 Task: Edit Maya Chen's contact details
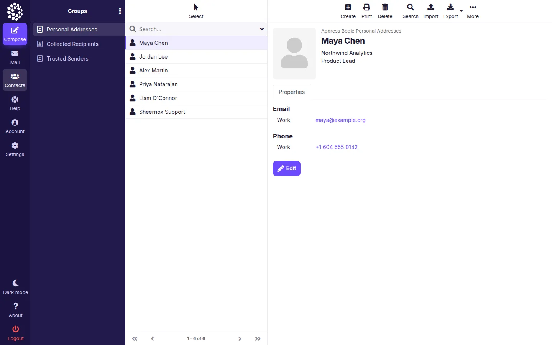click(287, 168)
